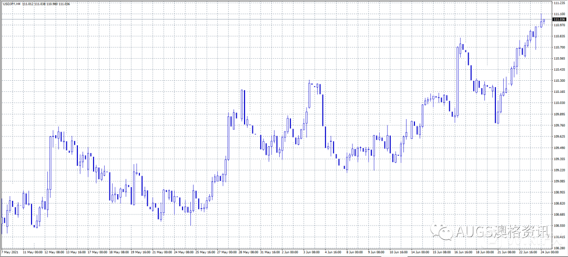
Task: Click the 7 May 2021 date label
Action: (10, 252)
